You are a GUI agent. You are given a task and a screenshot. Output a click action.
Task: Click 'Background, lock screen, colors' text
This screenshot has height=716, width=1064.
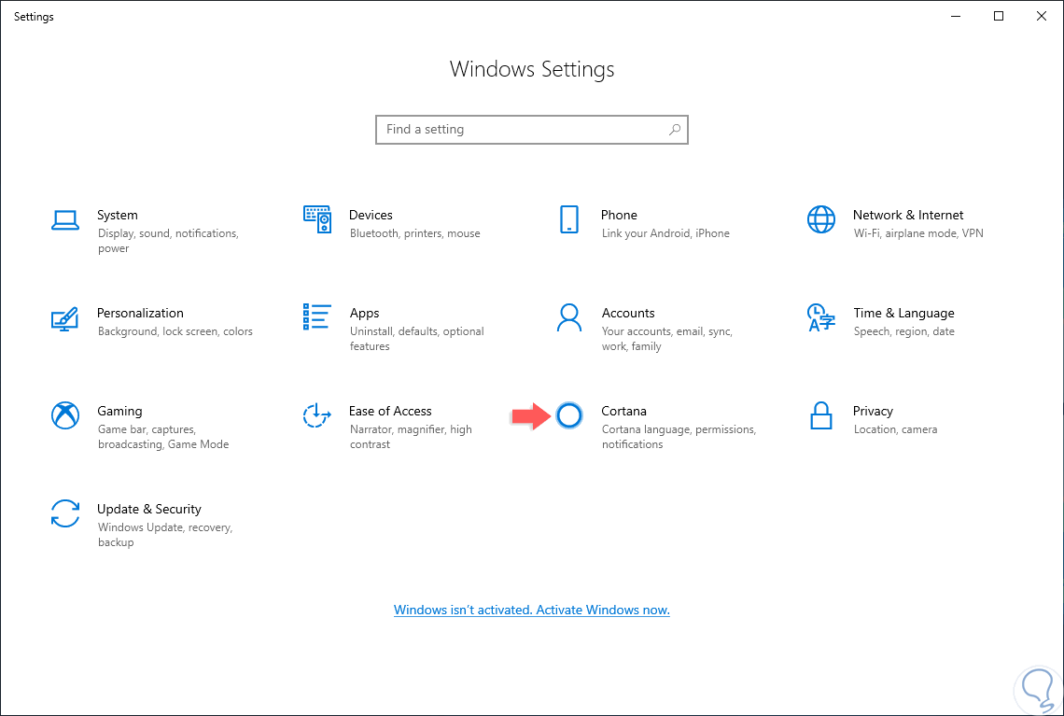[x=175, y=331]
